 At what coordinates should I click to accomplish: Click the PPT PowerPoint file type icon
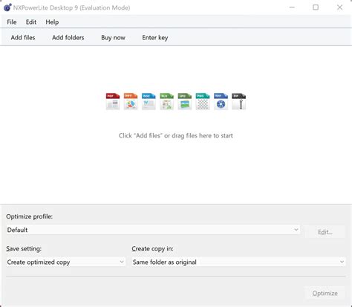point(131,101)
